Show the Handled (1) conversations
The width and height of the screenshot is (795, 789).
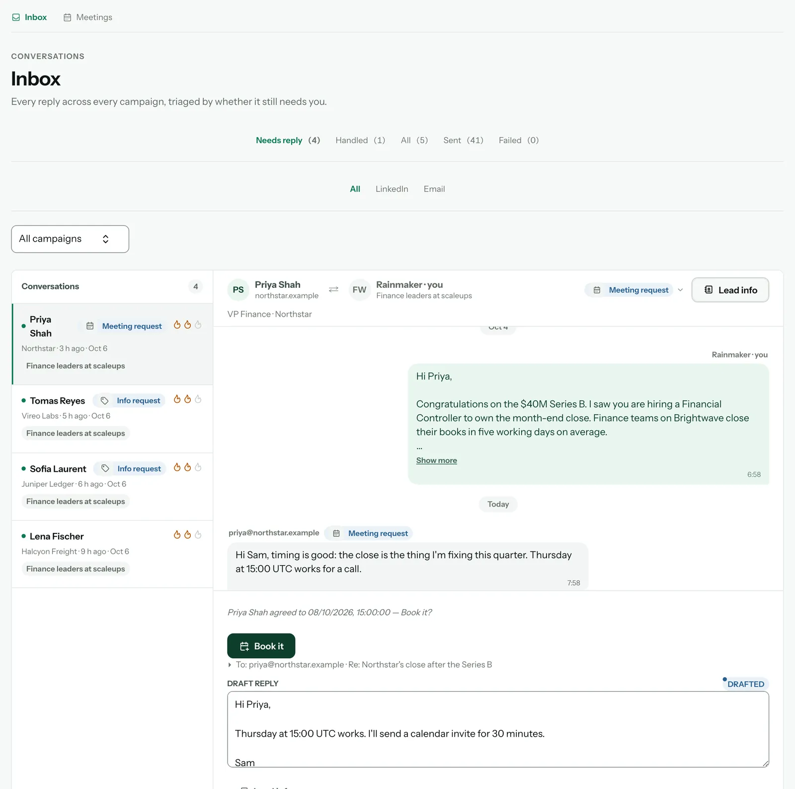pos(360,140)
